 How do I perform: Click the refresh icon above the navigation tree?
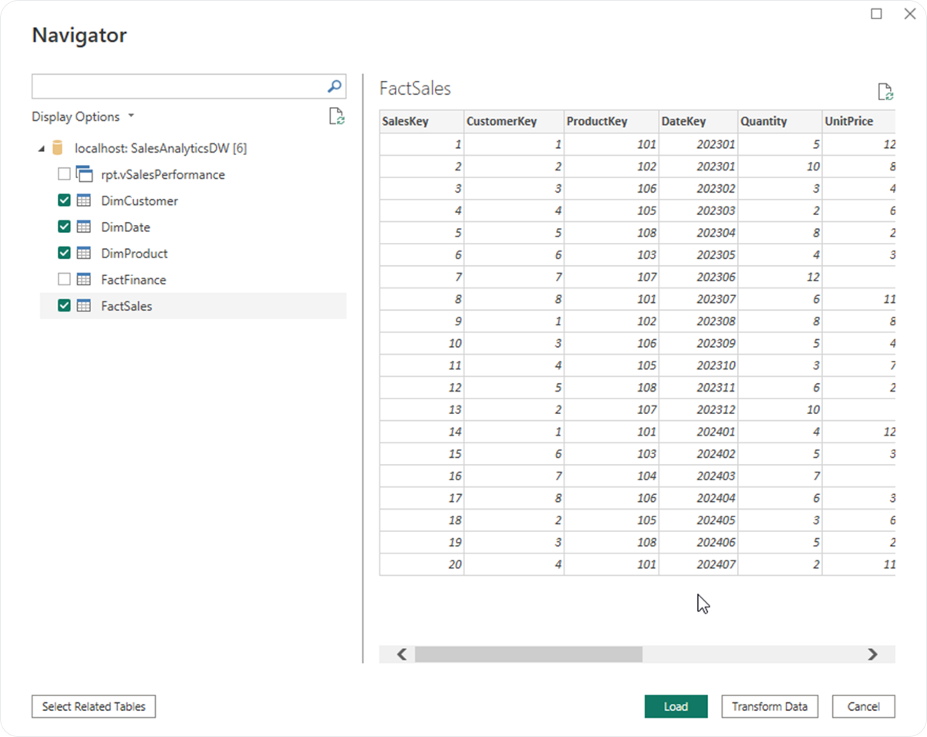pos(335,116)
